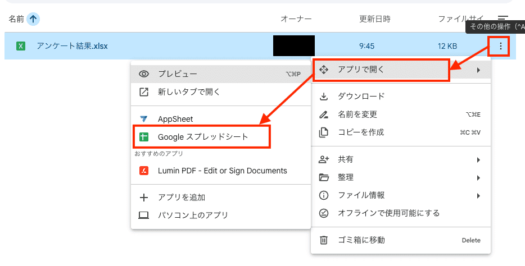Choose アプリを追加
Image resolution: width=525 pixels, height=266 pixels.
[x=221, y=198]
